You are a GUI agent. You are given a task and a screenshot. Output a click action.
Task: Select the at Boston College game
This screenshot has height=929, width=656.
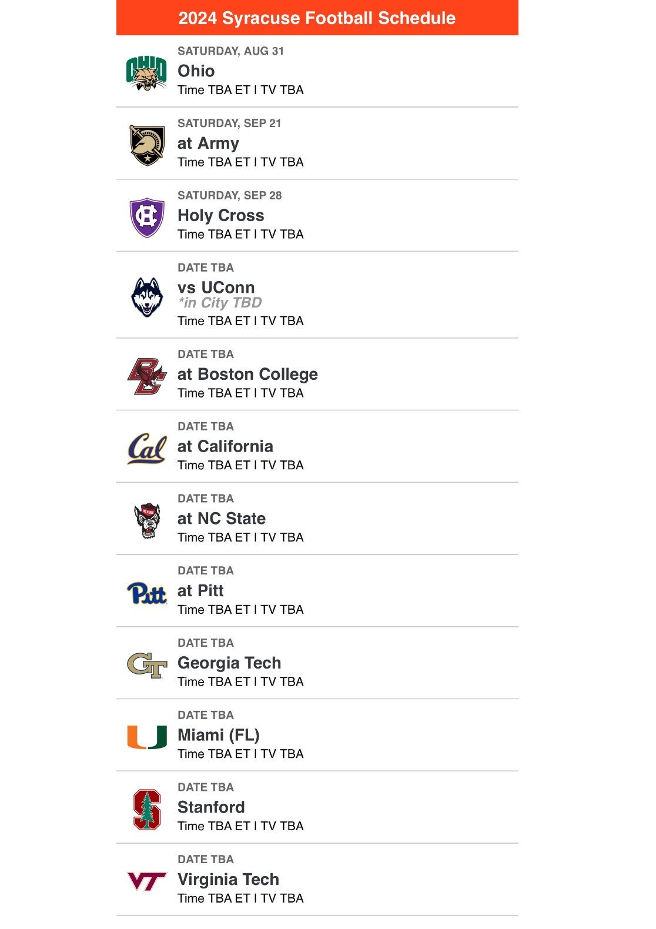point(247,375)
